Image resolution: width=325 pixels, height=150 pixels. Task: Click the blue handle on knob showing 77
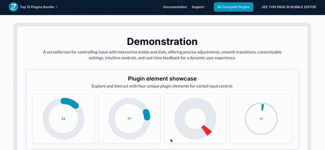click(147, 115)
